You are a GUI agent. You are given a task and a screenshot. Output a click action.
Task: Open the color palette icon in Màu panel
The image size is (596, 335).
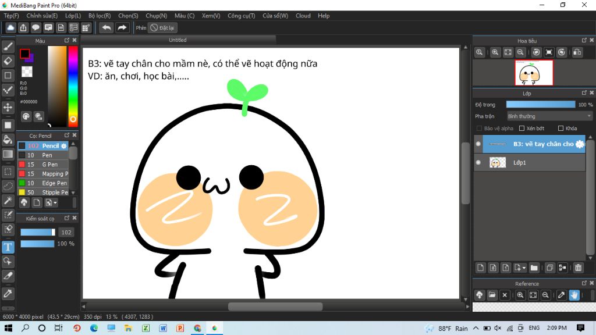pyautogui.click(x=26, y=116)
